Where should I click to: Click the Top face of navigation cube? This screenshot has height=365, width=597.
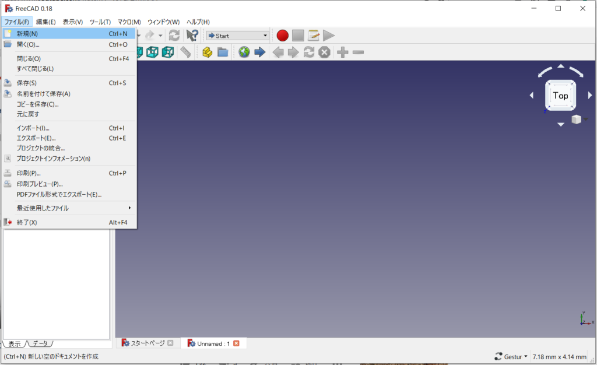pyautogui.click(x=560, y=96)
